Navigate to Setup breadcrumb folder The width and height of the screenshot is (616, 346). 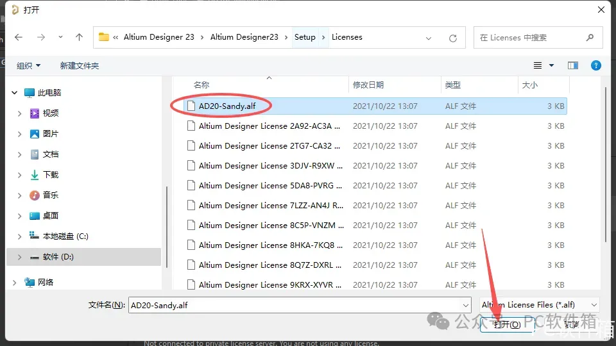(x=305, y=37)
